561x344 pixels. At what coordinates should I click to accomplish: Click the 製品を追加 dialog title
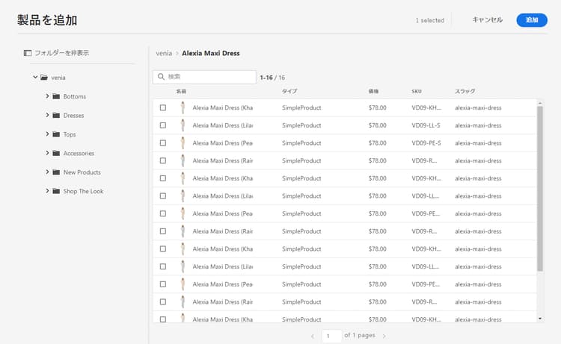click(47, 20)
